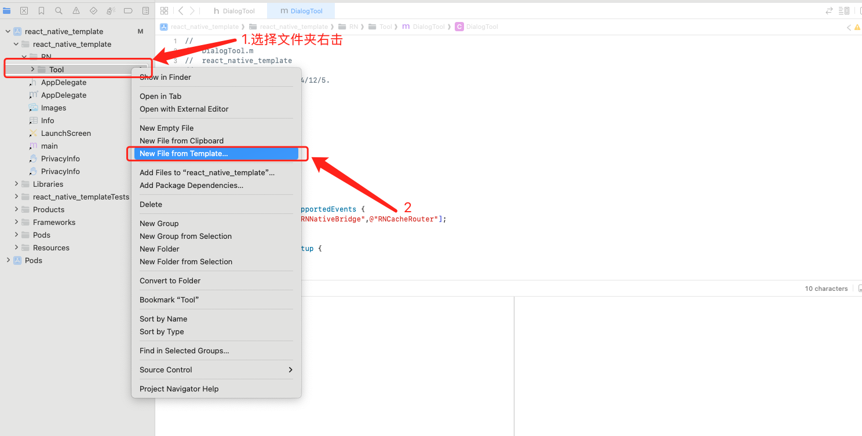The width and height of the screenshot is (862, 436).
Task: Open the Test navigator diamond icon
Action: pos(93,11)
